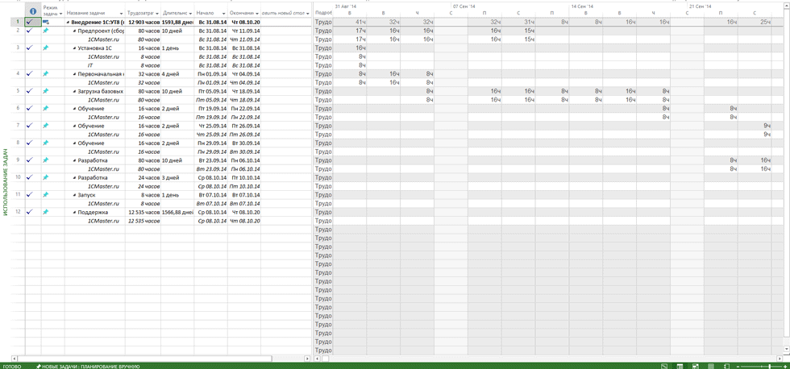Click the pin icon for the Поддержка task
790x369 pixels.
[x=46, y=212]
